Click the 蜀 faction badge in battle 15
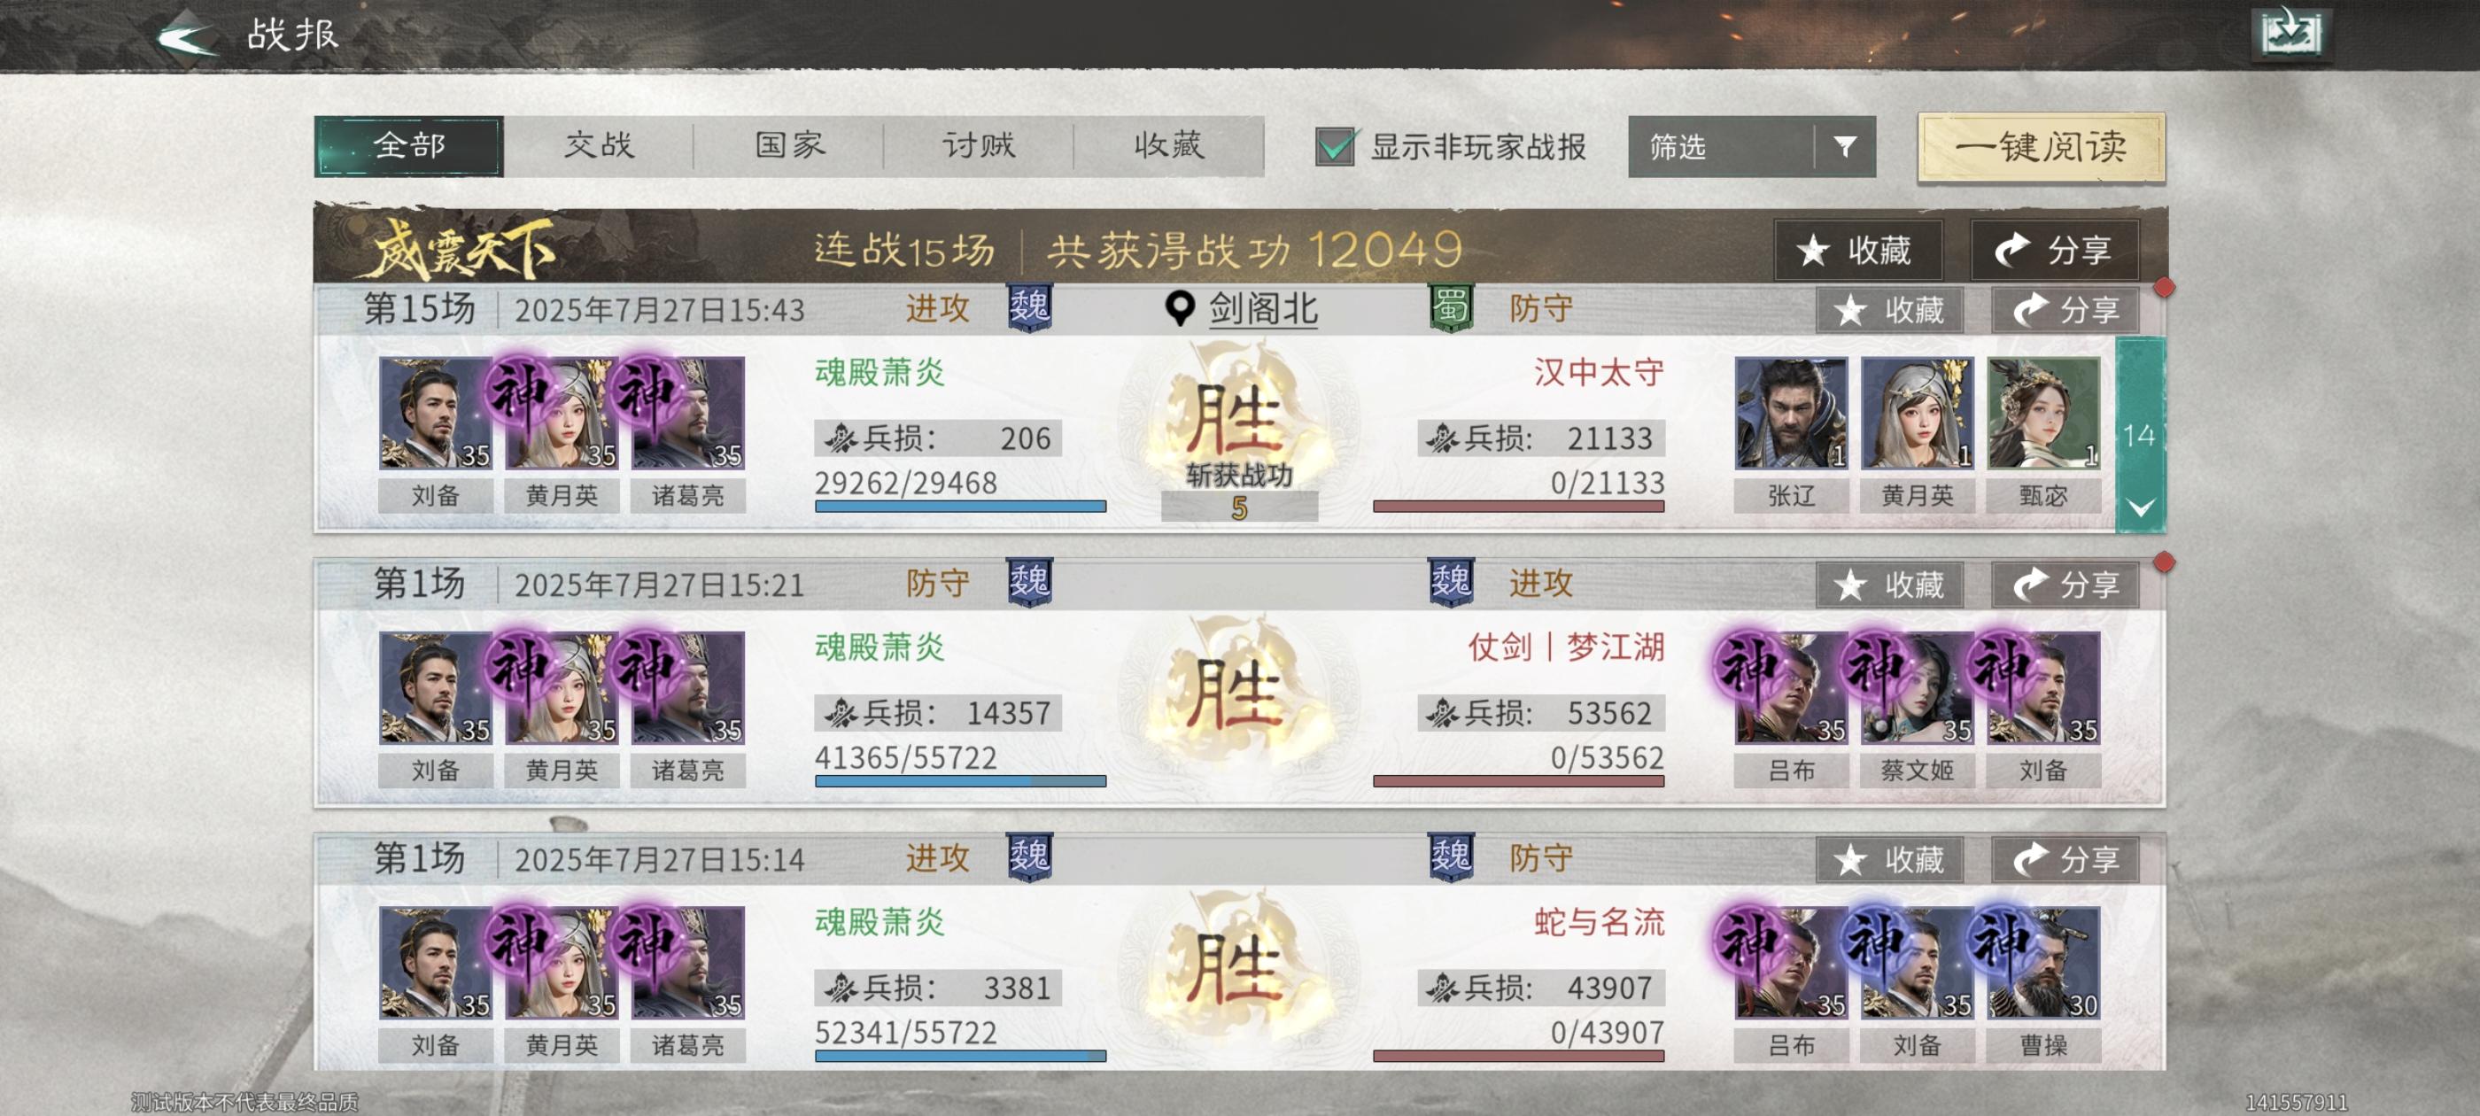Image resolution: width=2480 pixels, height=1116 pixels. click(1451, 308)
